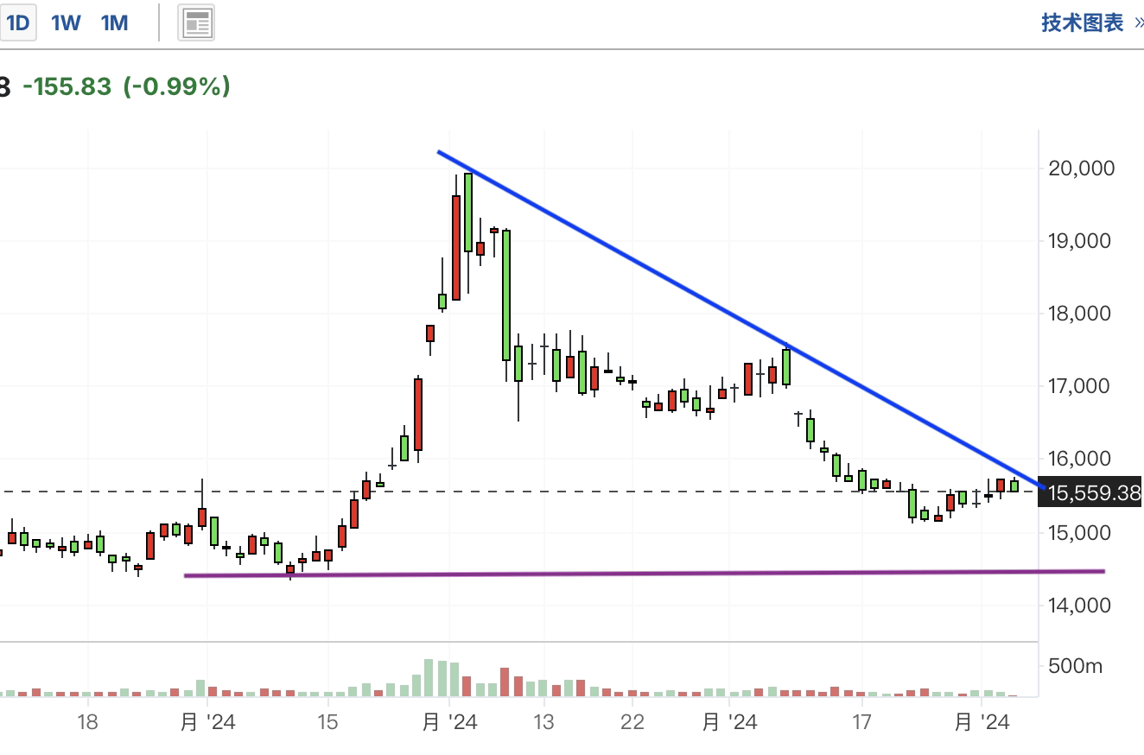Image resolution: width=1144 pixels, height=755 pixels.
Task: Click the 15,000 price axis label
Action: [x=1081, y=531]
